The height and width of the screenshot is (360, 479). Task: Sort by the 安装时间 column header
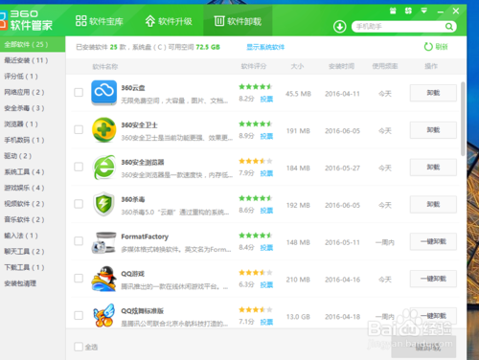[x=341, y=66]
